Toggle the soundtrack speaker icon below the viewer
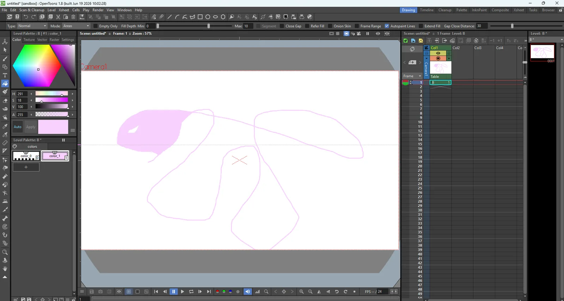Screen dimensions: 564x301 pyautogui.click(x=248, y=291)
